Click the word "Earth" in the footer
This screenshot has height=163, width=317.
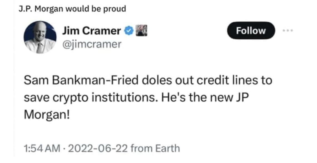tap(167, 148)
